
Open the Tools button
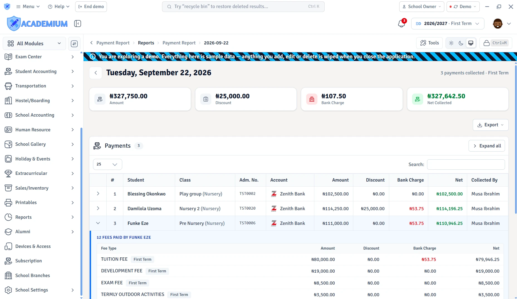pyautogui.click(x=430, y=43)
